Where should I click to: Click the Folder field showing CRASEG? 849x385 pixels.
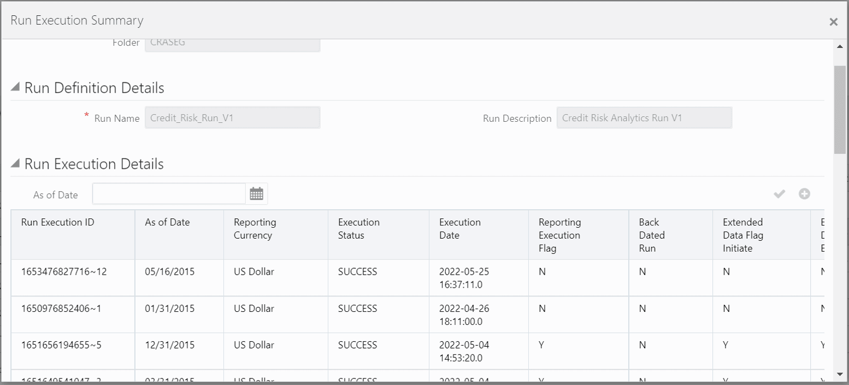(x=232, y=43)
